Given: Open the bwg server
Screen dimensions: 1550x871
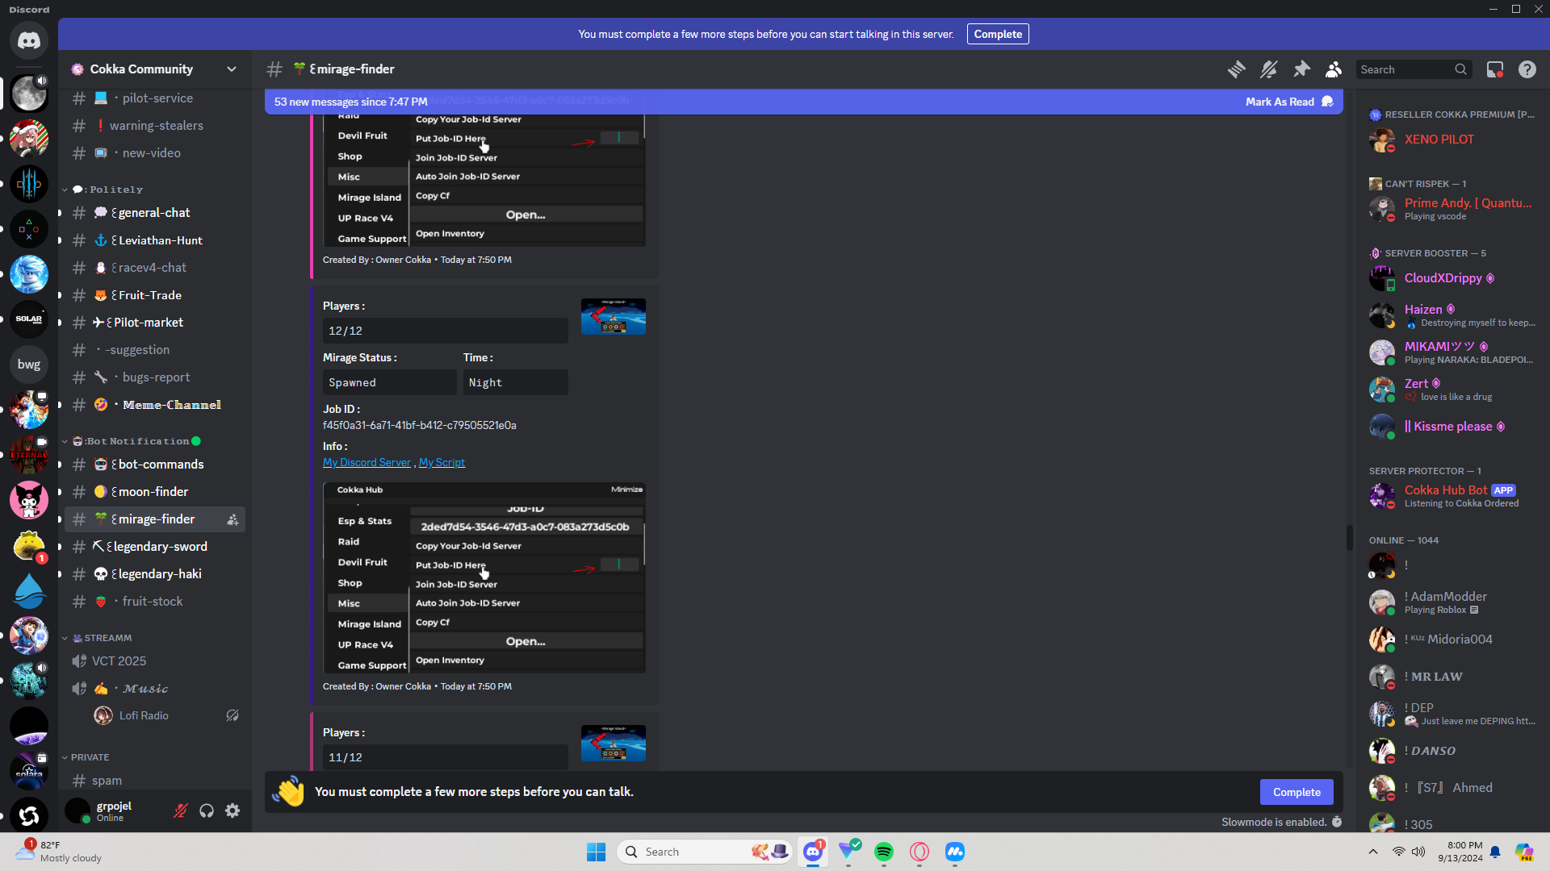Looking at the screenshot, I should tap(29, 365).
